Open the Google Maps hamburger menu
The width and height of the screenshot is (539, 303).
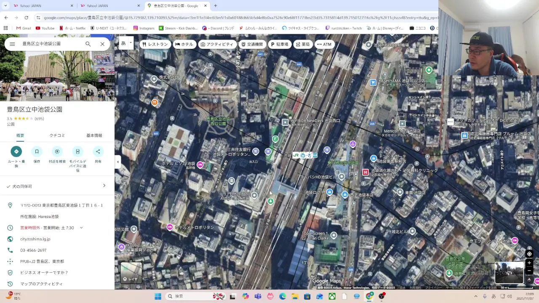tap(12, 44)
